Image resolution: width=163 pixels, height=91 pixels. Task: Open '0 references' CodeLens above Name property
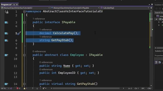46,62
